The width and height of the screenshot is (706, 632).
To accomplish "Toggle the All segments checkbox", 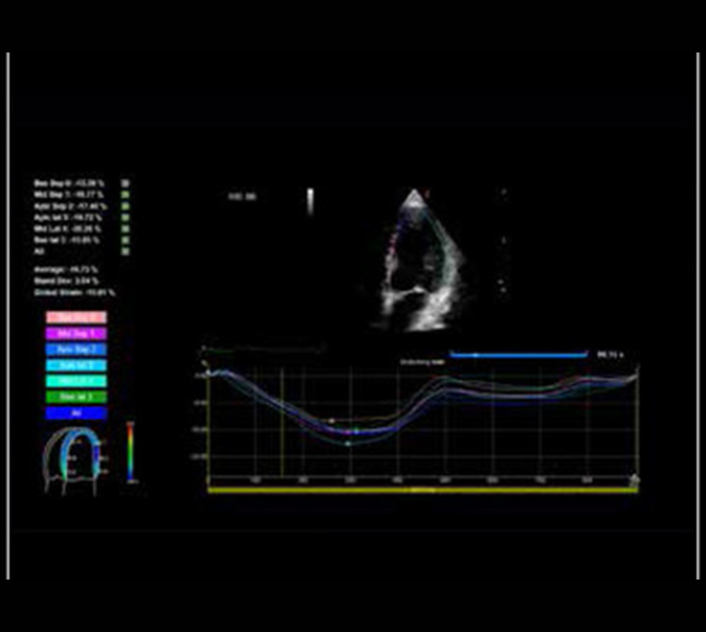I will pos(125,252).
